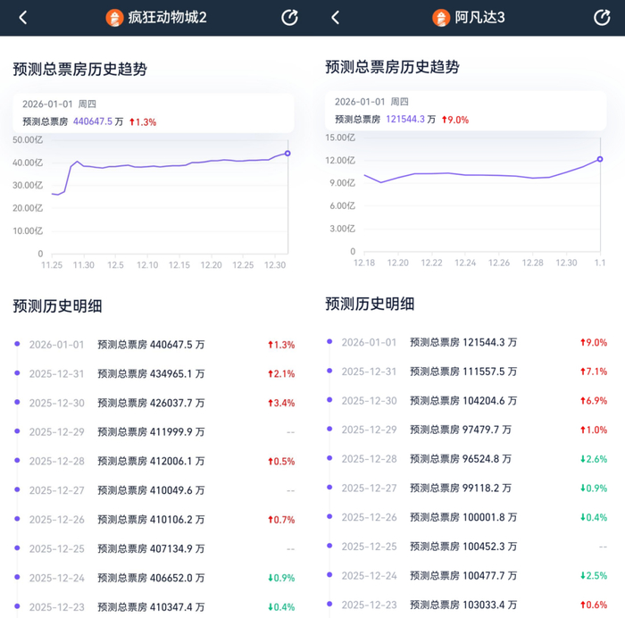Go back from the 疯狂动物城2 page

(23, 18)
